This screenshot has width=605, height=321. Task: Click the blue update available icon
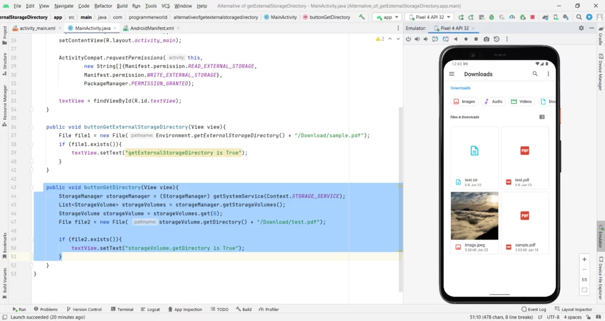point(589,17)
